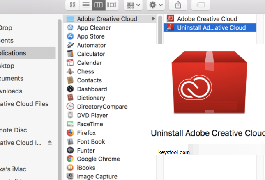Click the Contacts app icon
This screenshot has width=265, height=180.
pos(70,80)
